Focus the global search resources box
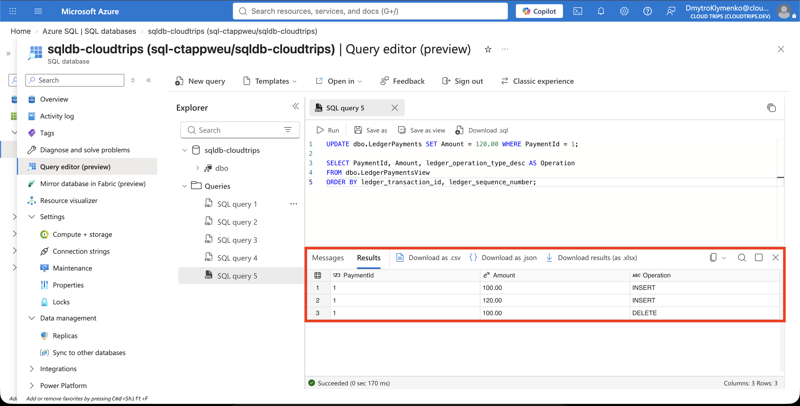Image resolution: width=800 pixels, height=406 pixels. point(370,11)
